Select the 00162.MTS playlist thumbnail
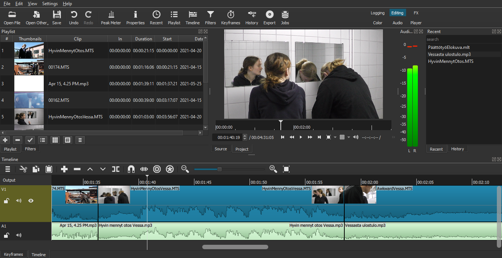 pos(29,100)
